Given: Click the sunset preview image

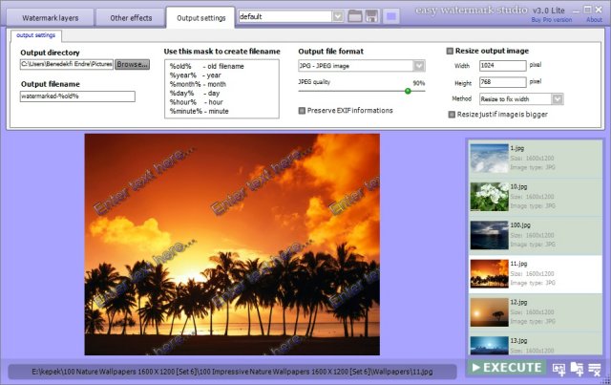Looking at the screenshot, I should click(x=232, y=245).
